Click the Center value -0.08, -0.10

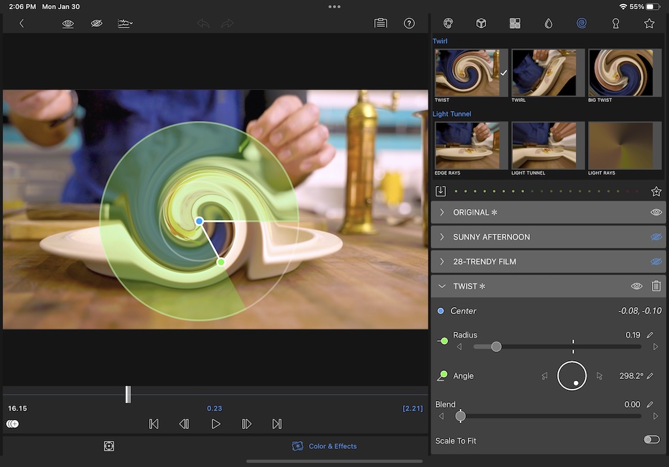click(x=640, y=311)
